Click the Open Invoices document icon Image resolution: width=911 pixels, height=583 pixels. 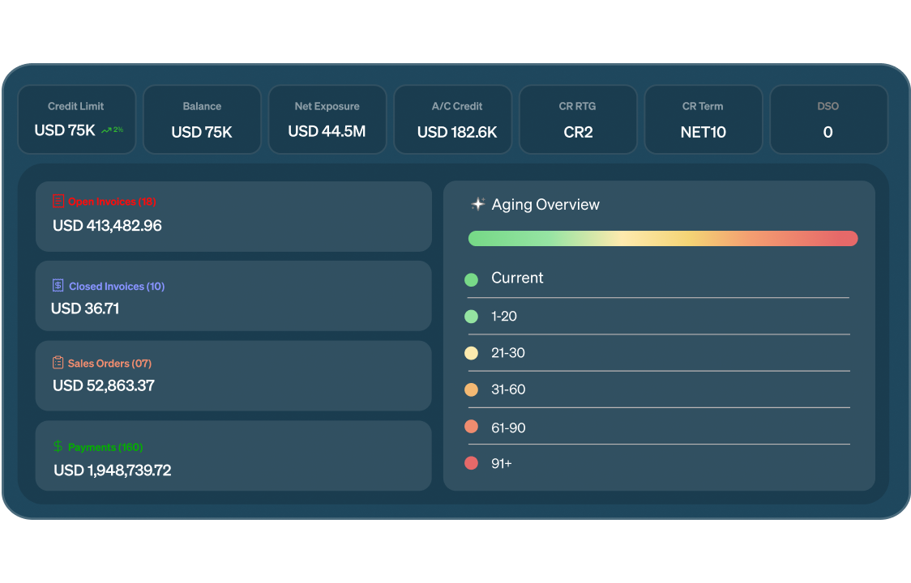pyautogui.click(x=58, y=201)
